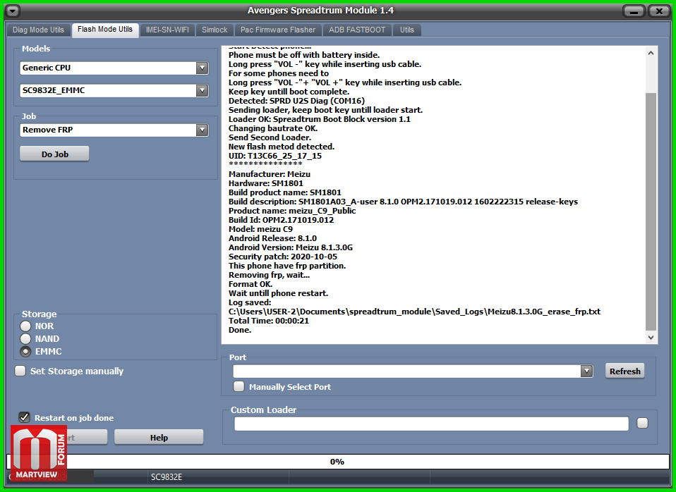676x492 pixels.
Task: Click 'Security patch: 2020-10-05' log line
Action: tap(283, 257)
